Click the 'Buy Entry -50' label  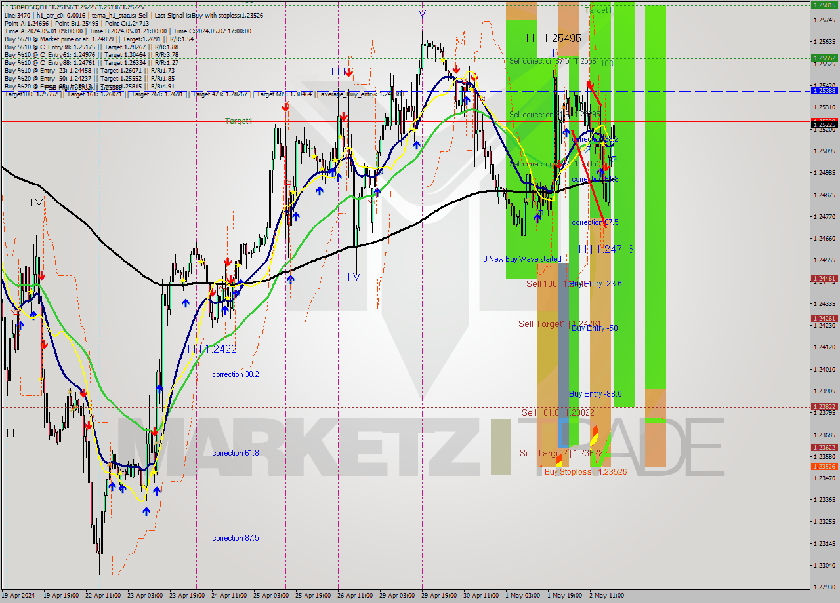click(595, 328)
